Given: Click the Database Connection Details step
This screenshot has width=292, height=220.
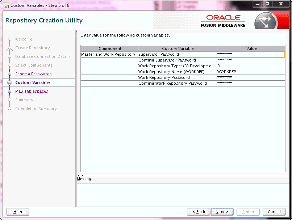Looking at the screenshot, I should tap(43, 56).
